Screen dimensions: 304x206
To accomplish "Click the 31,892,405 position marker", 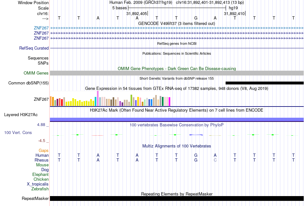I will pyautogui.click(x=137, y=13).
